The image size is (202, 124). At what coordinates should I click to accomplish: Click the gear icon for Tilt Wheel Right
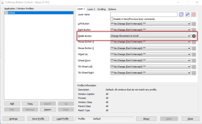tap(194, 73)
